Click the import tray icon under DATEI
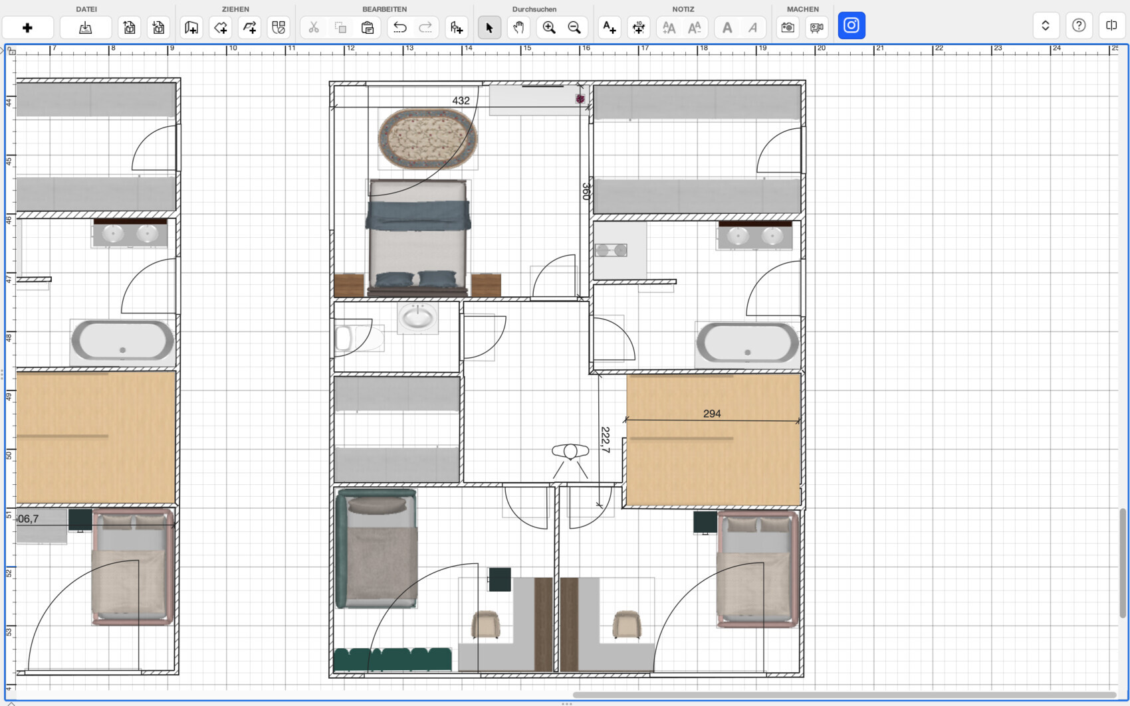This screenshot has width=1130, height=706. [85, 28]
